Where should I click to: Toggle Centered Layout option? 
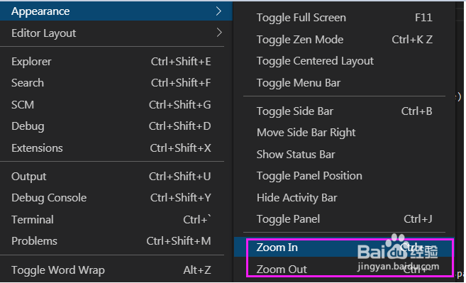point(344,61)
